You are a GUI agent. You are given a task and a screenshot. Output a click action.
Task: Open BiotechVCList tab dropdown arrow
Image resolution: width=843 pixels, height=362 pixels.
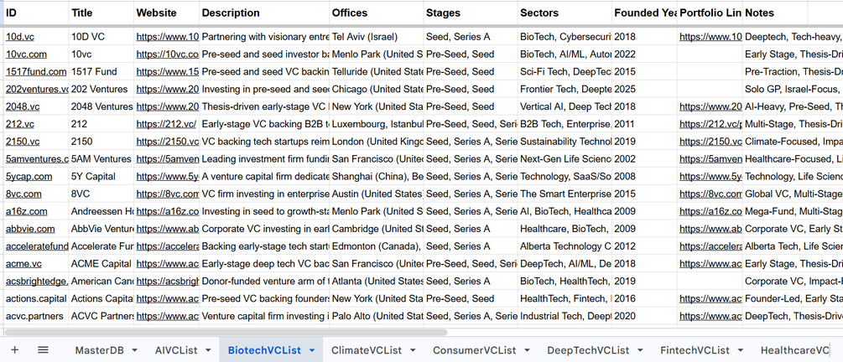[312, 351]
